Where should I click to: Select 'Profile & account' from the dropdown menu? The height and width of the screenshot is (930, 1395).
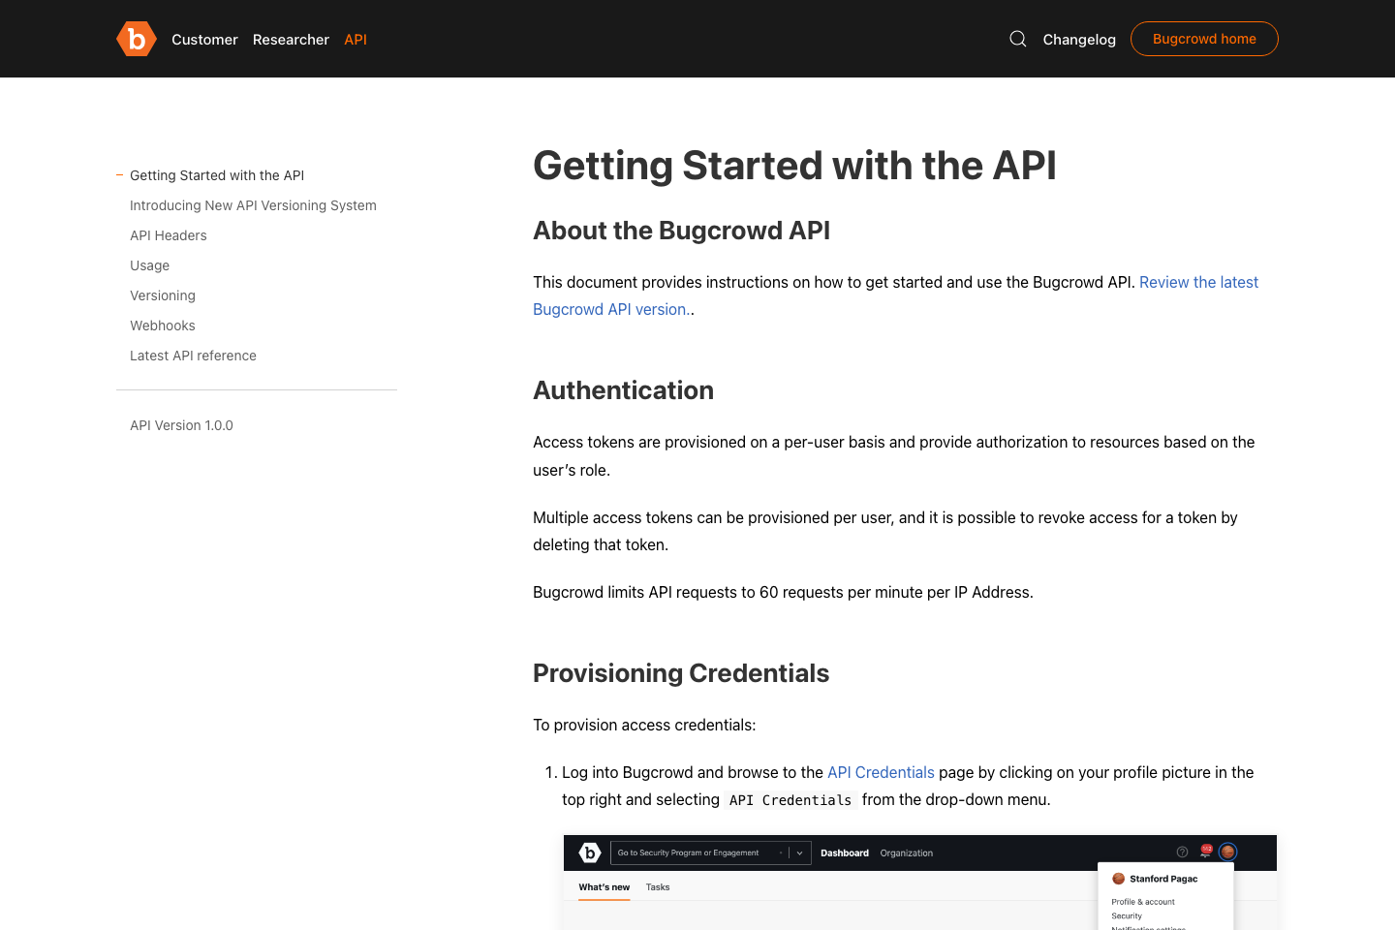click(x=1142, y=902)
